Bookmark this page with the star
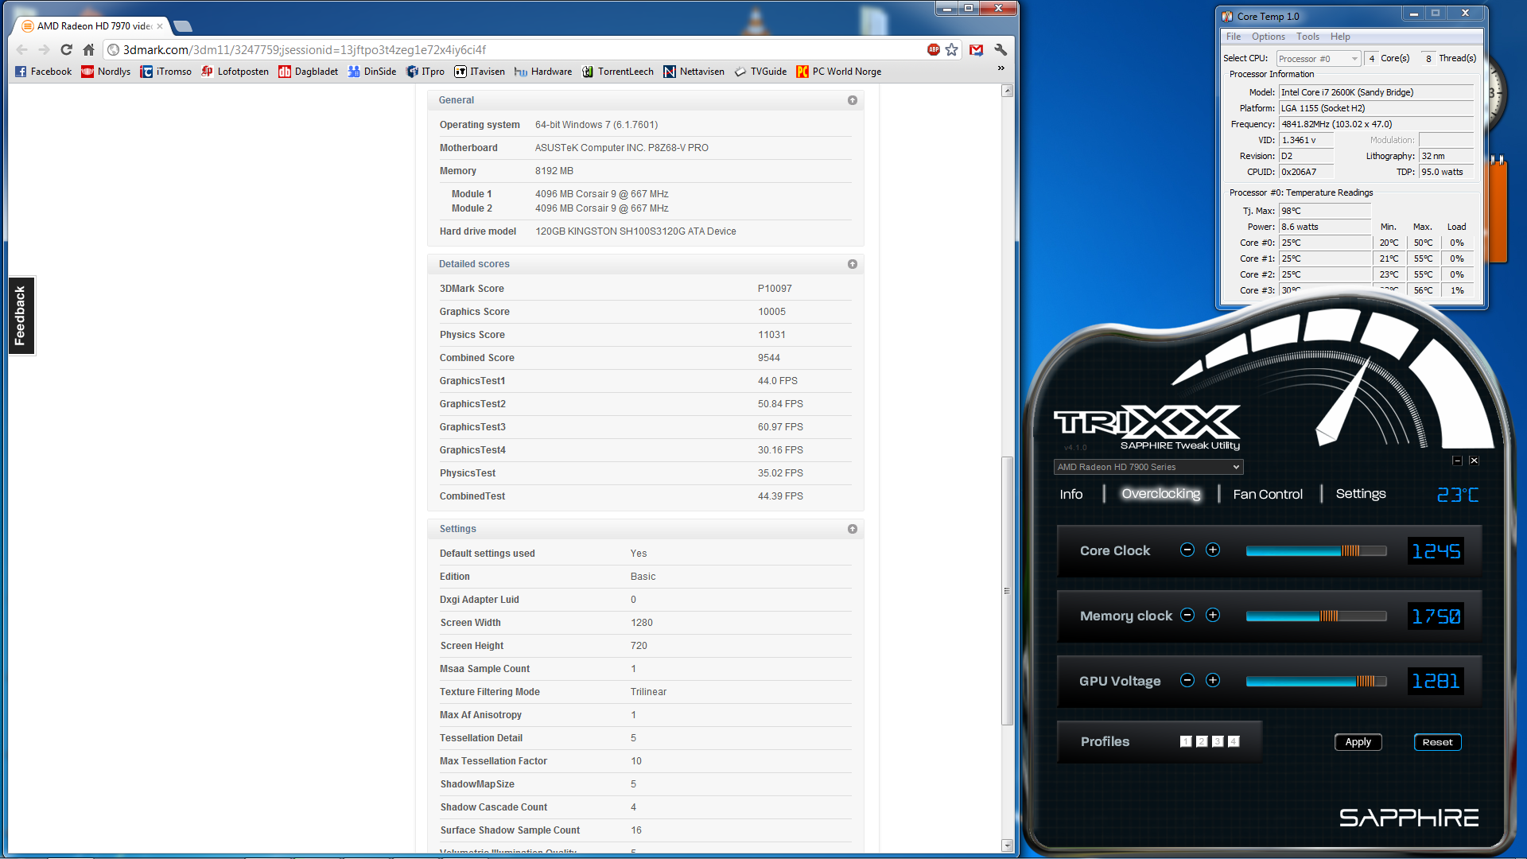This screenshot has height=859, width=1527. [x=952, y=49]
